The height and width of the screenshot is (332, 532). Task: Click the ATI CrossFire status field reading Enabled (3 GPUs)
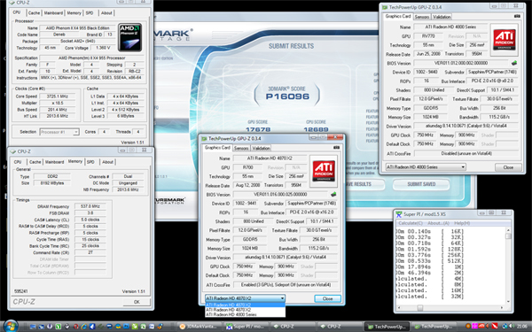tap(286, 284)
